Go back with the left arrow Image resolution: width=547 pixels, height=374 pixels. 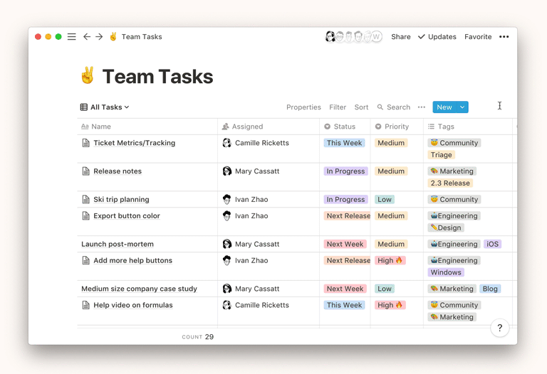tap(87, 37)
